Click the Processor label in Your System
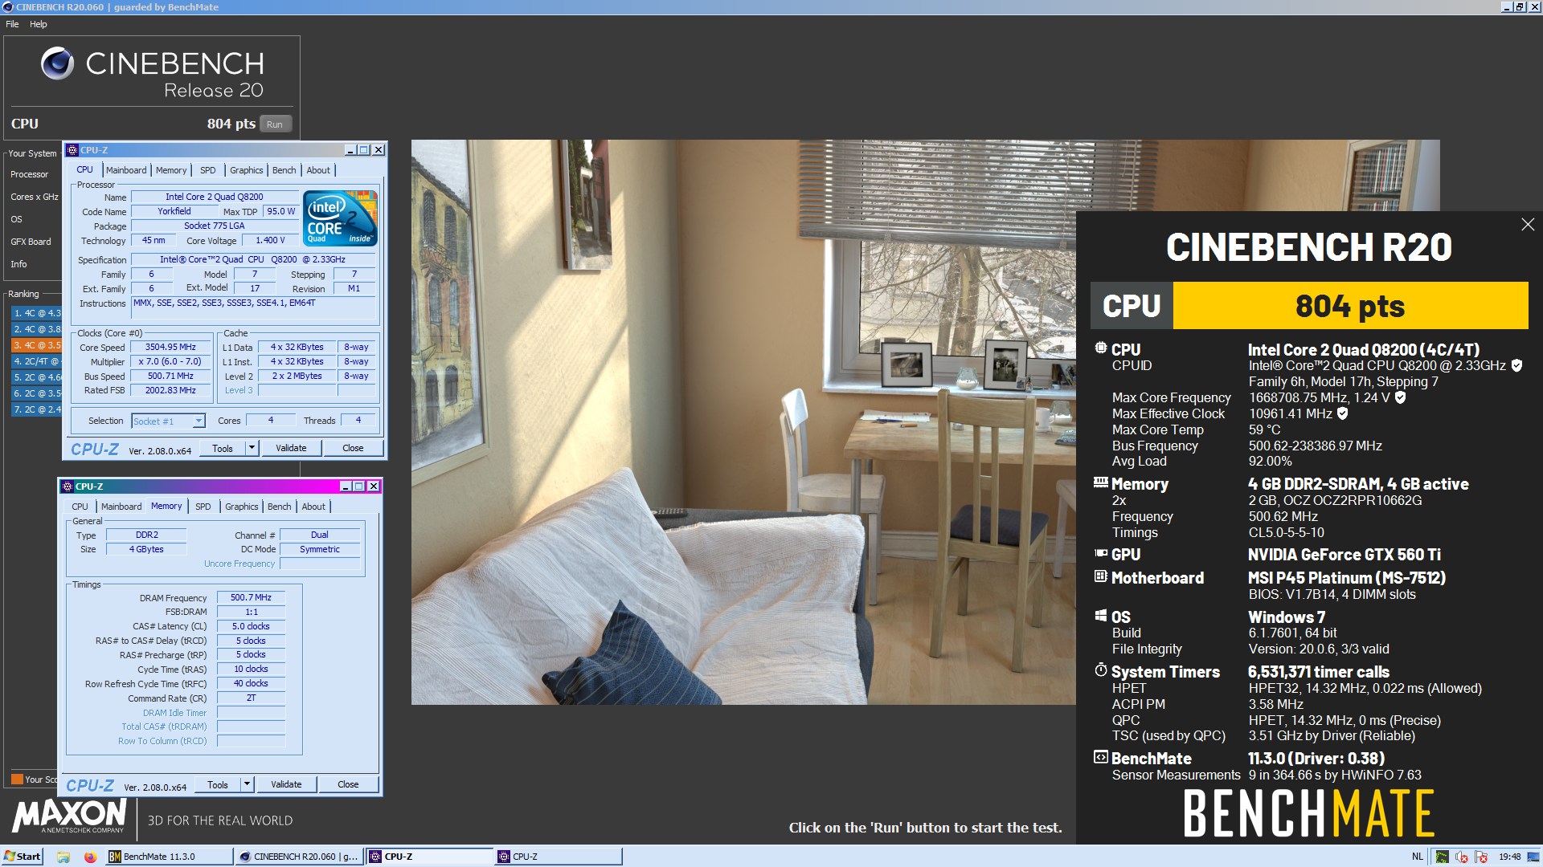 pos(30,174)
